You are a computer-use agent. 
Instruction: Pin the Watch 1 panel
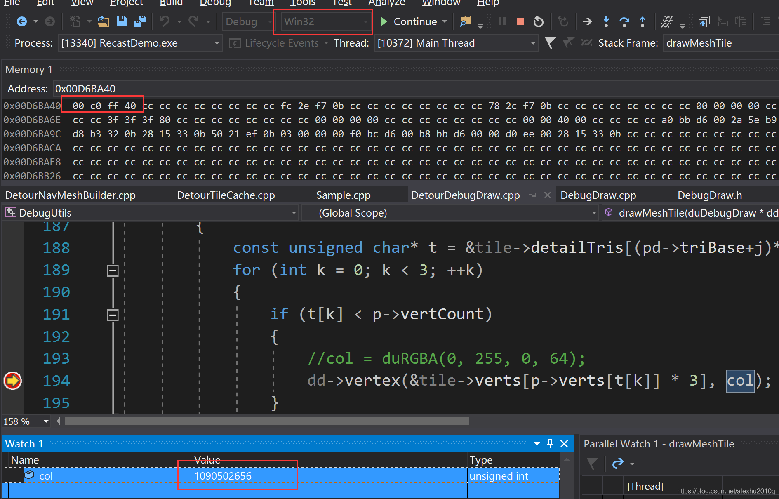[550, 443]
